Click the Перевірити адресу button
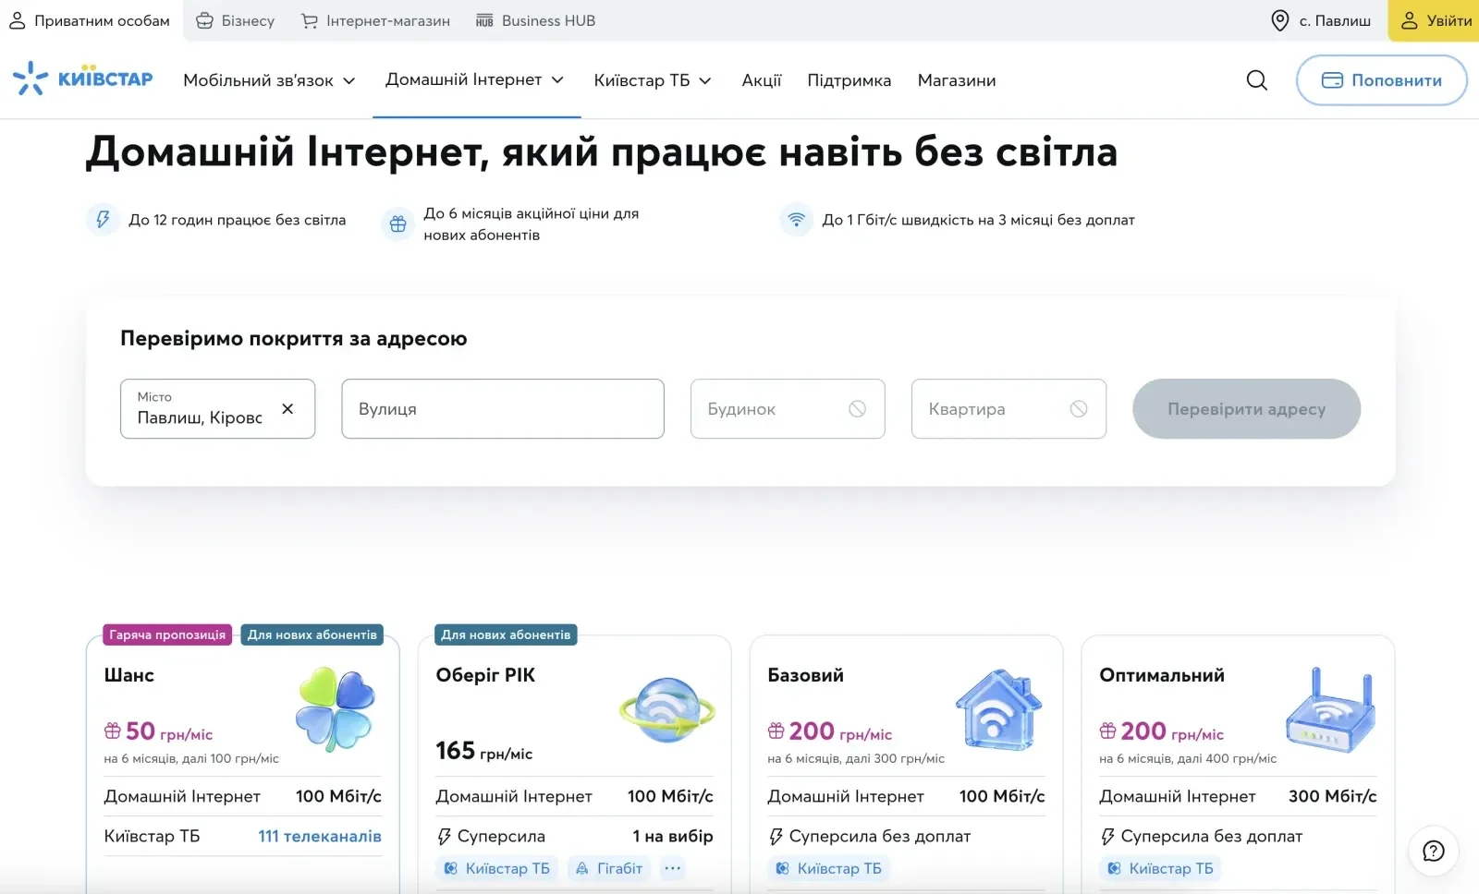This screenshot has height=894, width=1479. 1246,408
